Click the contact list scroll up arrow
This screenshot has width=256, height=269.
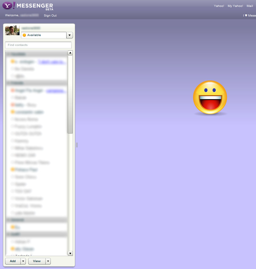[70, 53]
